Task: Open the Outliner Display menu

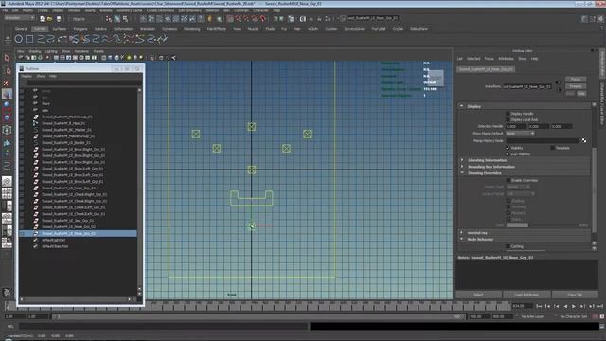Action: [x=27, y=76]
